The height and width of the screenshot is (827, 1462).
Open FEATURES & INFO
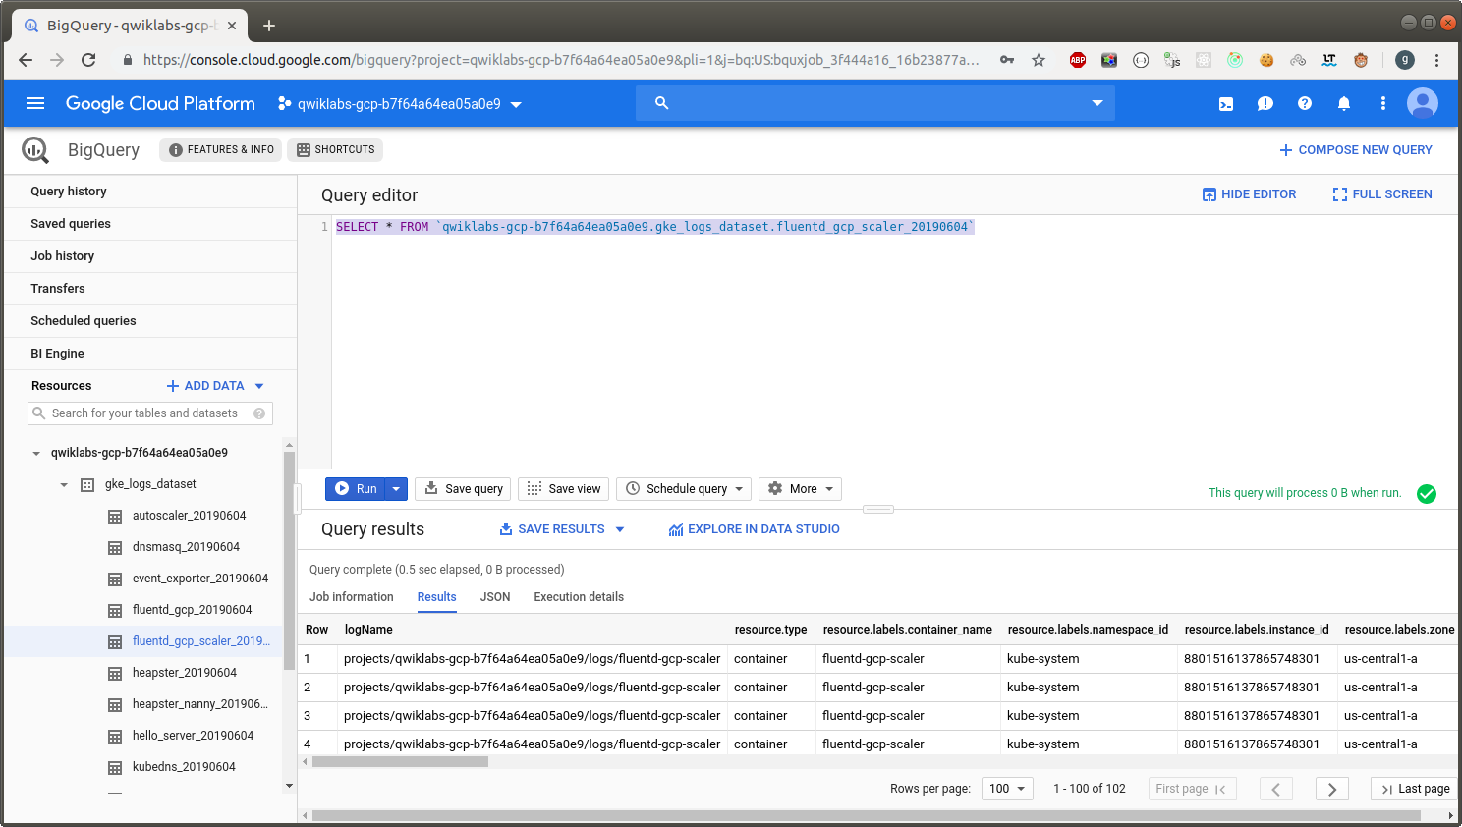[x=220, y=150]
